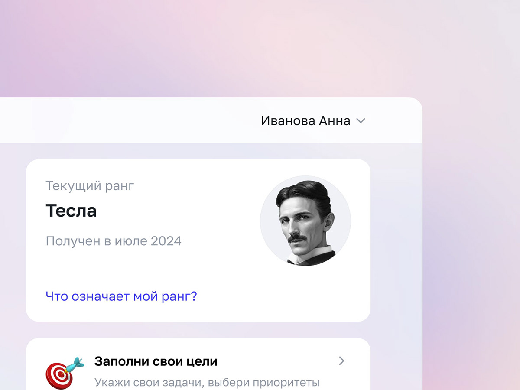Viewport: 520px width, 390px height.
Task: Click the dartboard target icon
Action: (65, 373)
